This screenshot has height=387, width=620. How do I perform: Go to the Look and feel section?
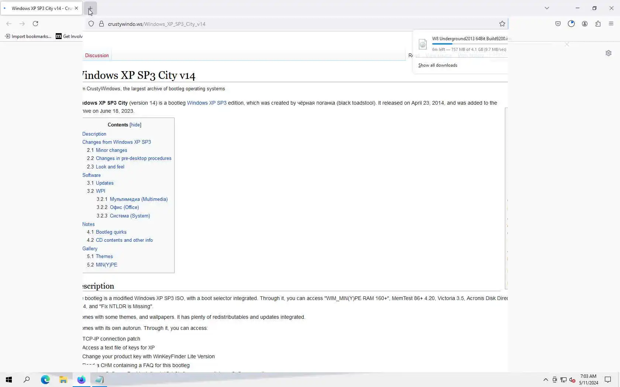pyautogui.click(x=110, y=167)
